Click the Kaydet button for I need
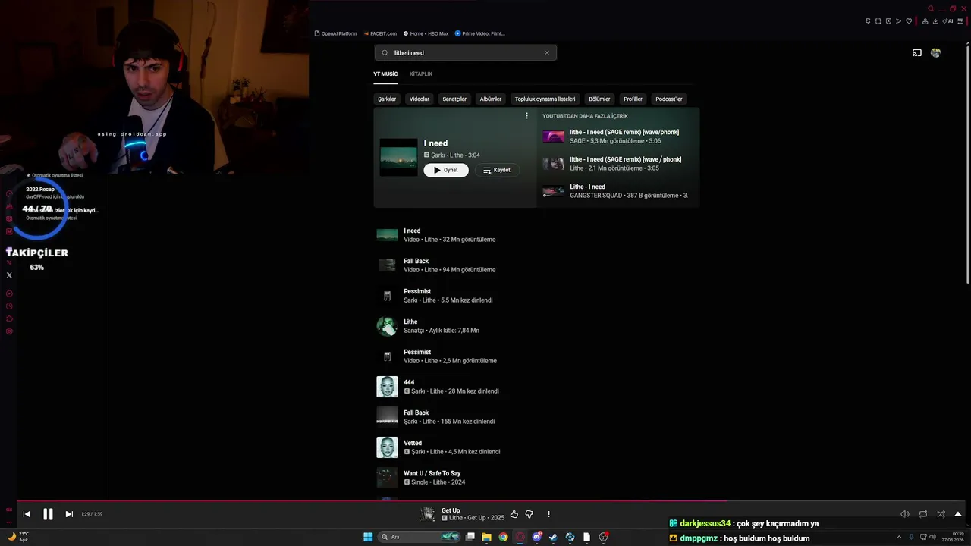 click(x=497, y=170)
